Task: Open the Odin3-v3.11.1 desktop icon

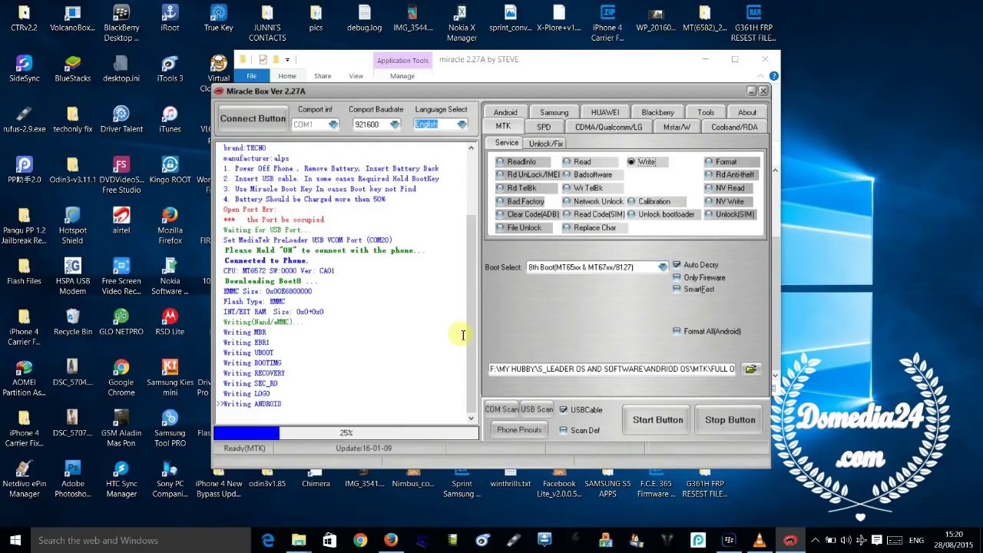Action: point(72,171)
